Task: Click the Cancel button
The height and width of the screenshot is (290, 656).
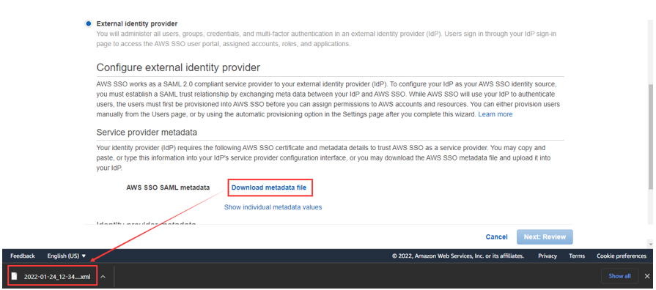Action: [x=497, y=237]
